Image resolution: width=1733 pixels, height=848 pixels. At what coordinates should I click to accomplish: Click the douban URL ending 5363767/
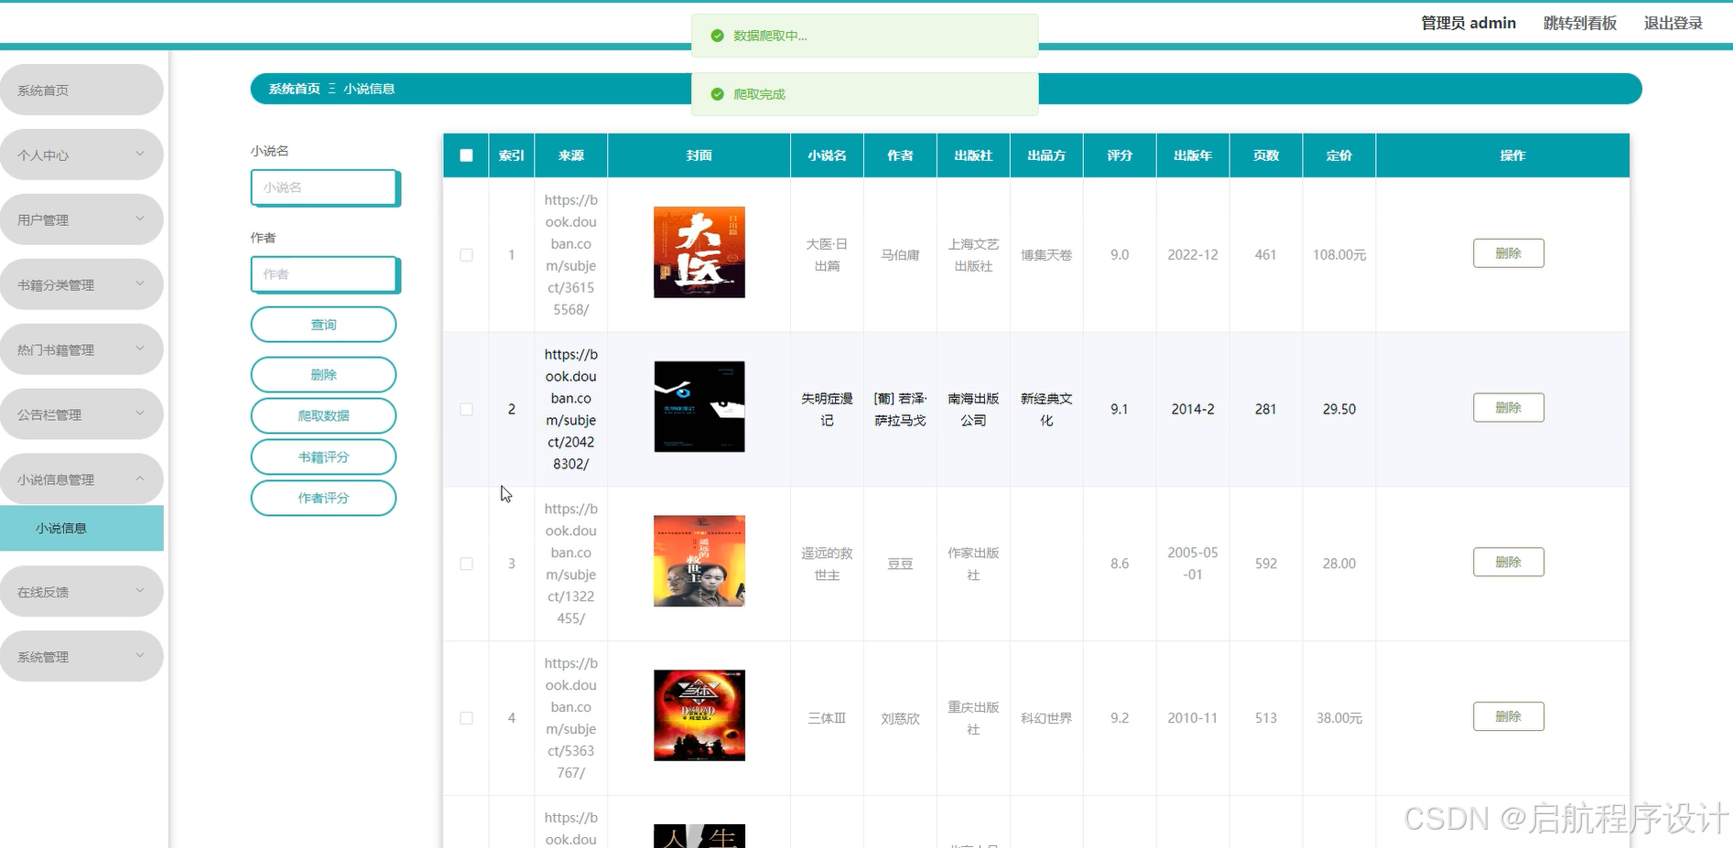[x=571, y=718]
